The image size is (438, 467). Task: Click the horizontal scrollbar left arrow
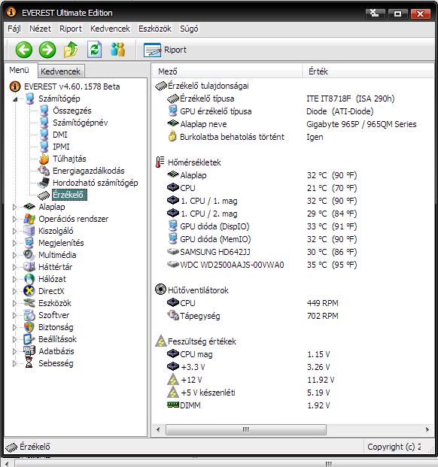pyautogui.click(x=158, y=429)
